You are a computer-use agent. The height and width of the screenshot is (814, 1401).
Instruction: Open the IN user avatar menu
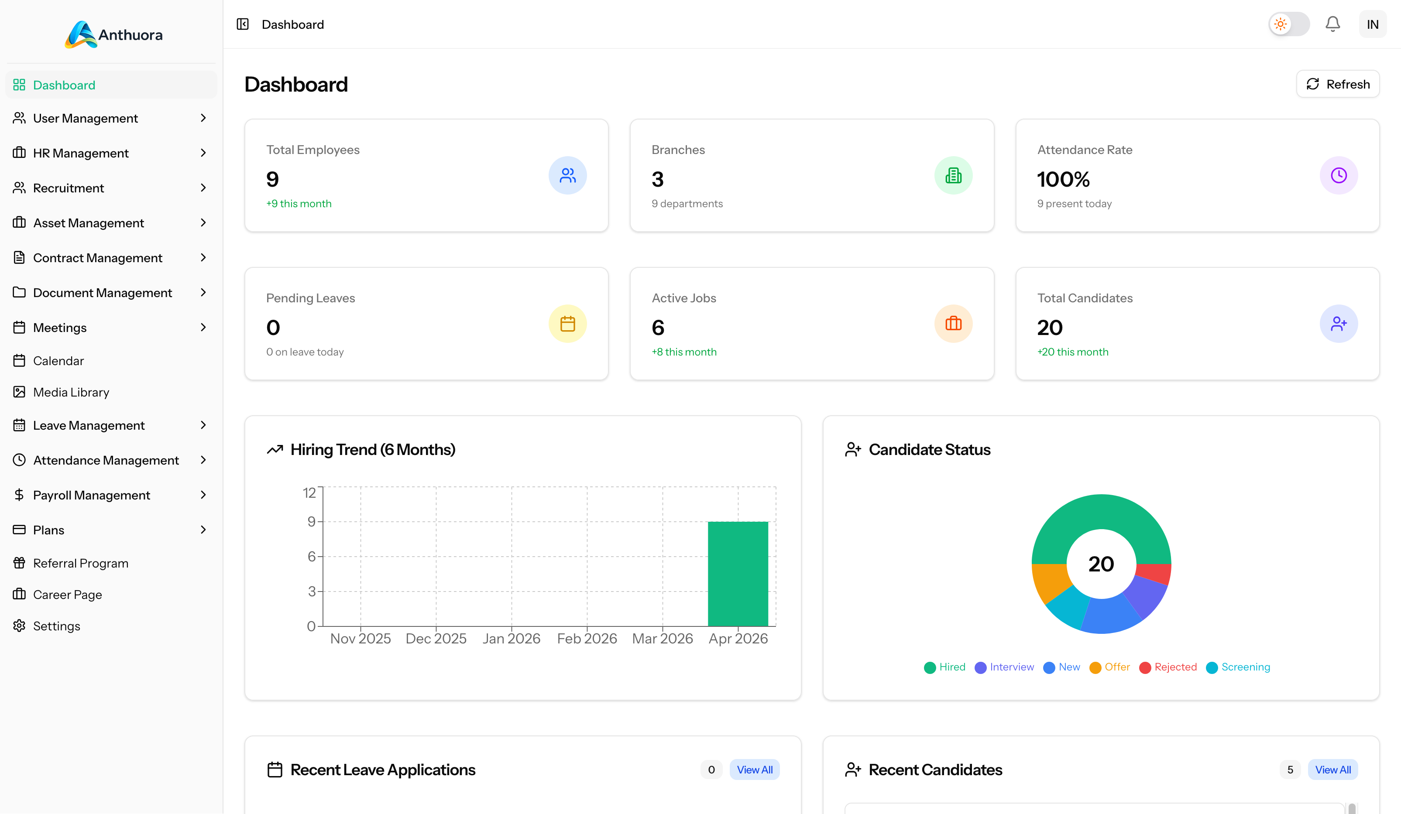pos(1372,24)
